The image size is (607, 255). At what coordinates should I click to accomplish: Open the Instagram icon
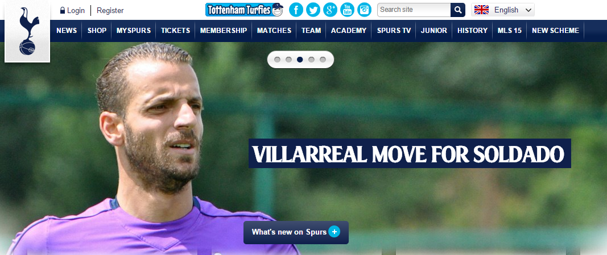click(364, 10)
